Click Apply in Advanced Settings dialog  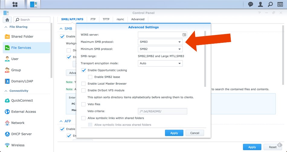pos(174,133)
